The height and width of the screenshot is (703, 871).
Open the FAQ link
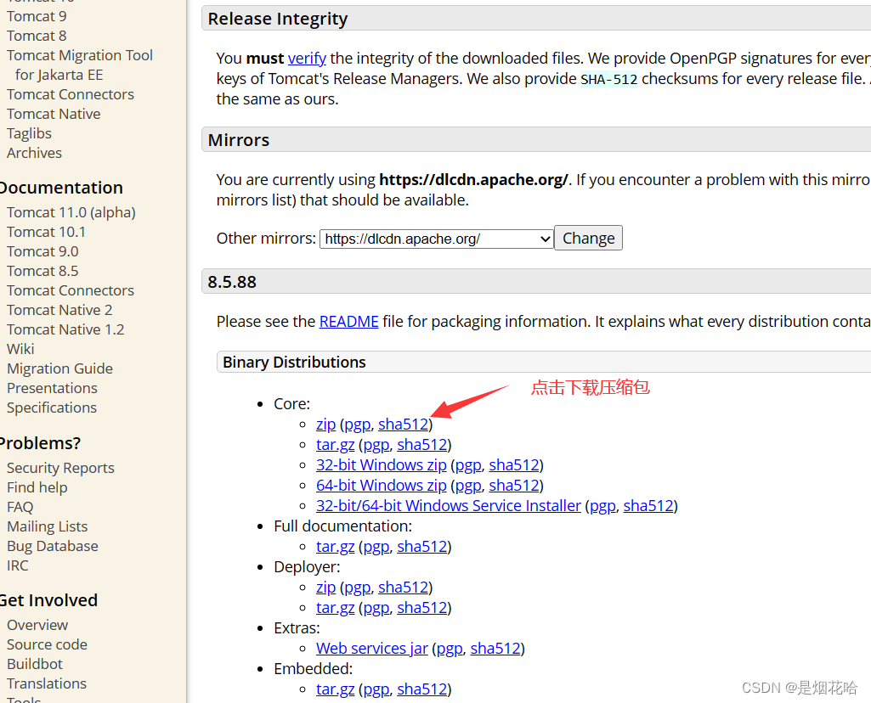20,507
